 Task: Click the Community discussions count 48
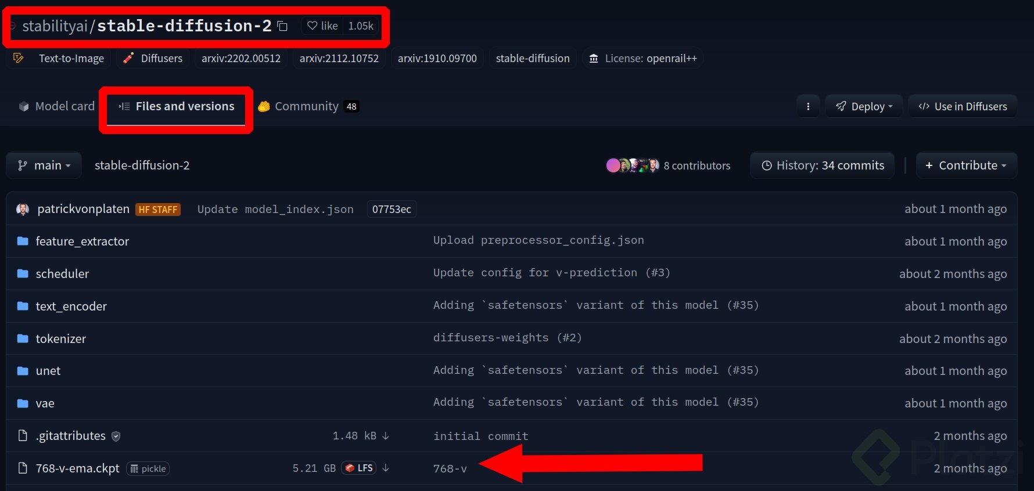pyautogui.click(x=351, y=106)
